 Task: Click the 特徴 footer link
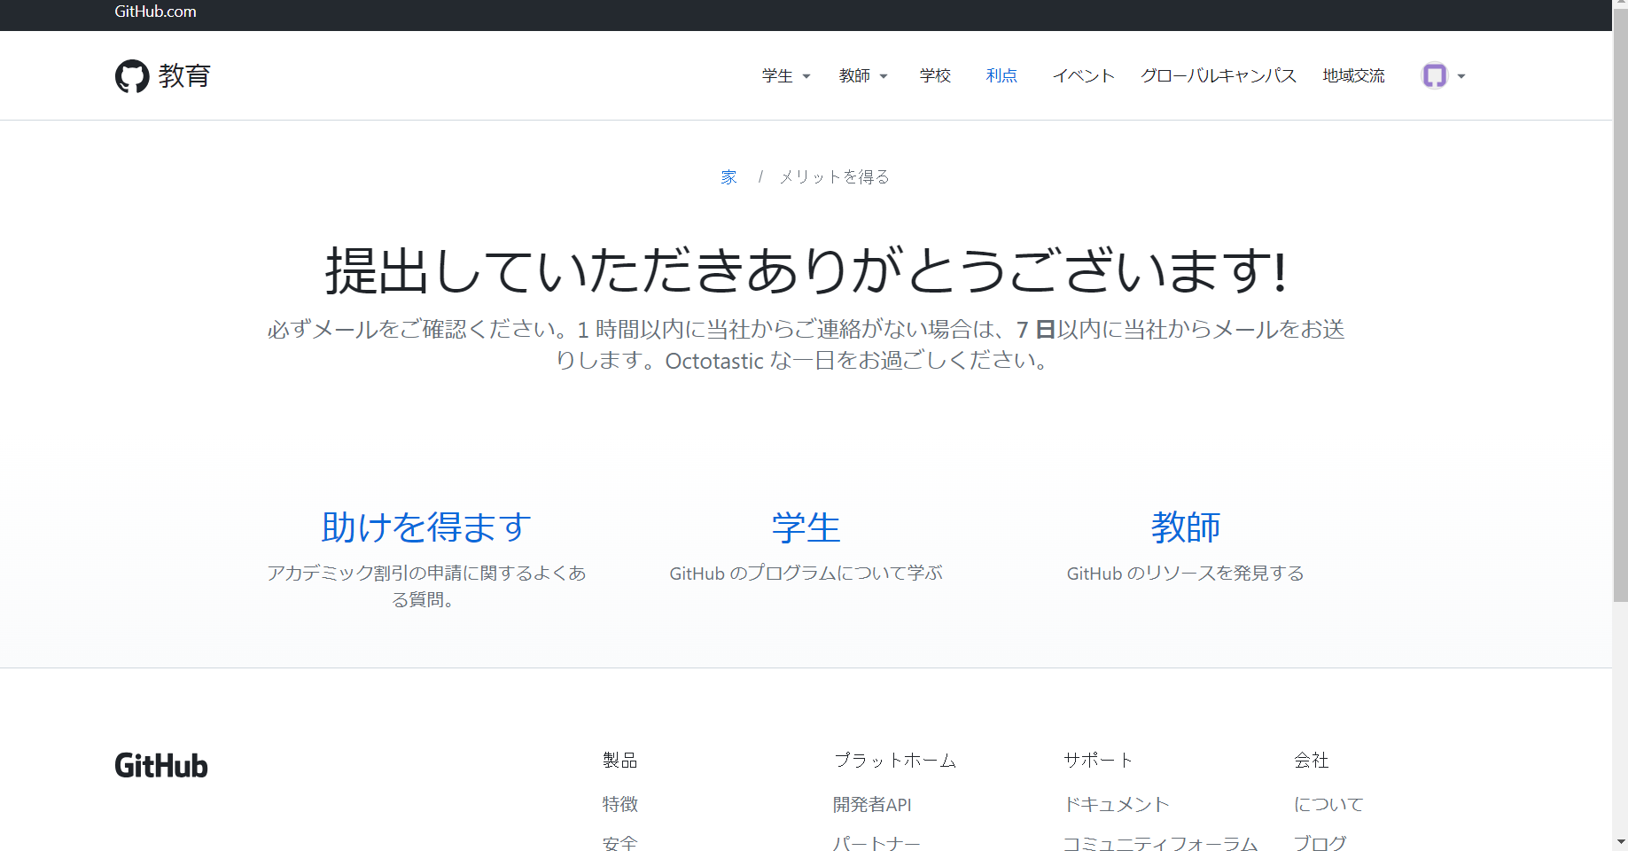620,804
